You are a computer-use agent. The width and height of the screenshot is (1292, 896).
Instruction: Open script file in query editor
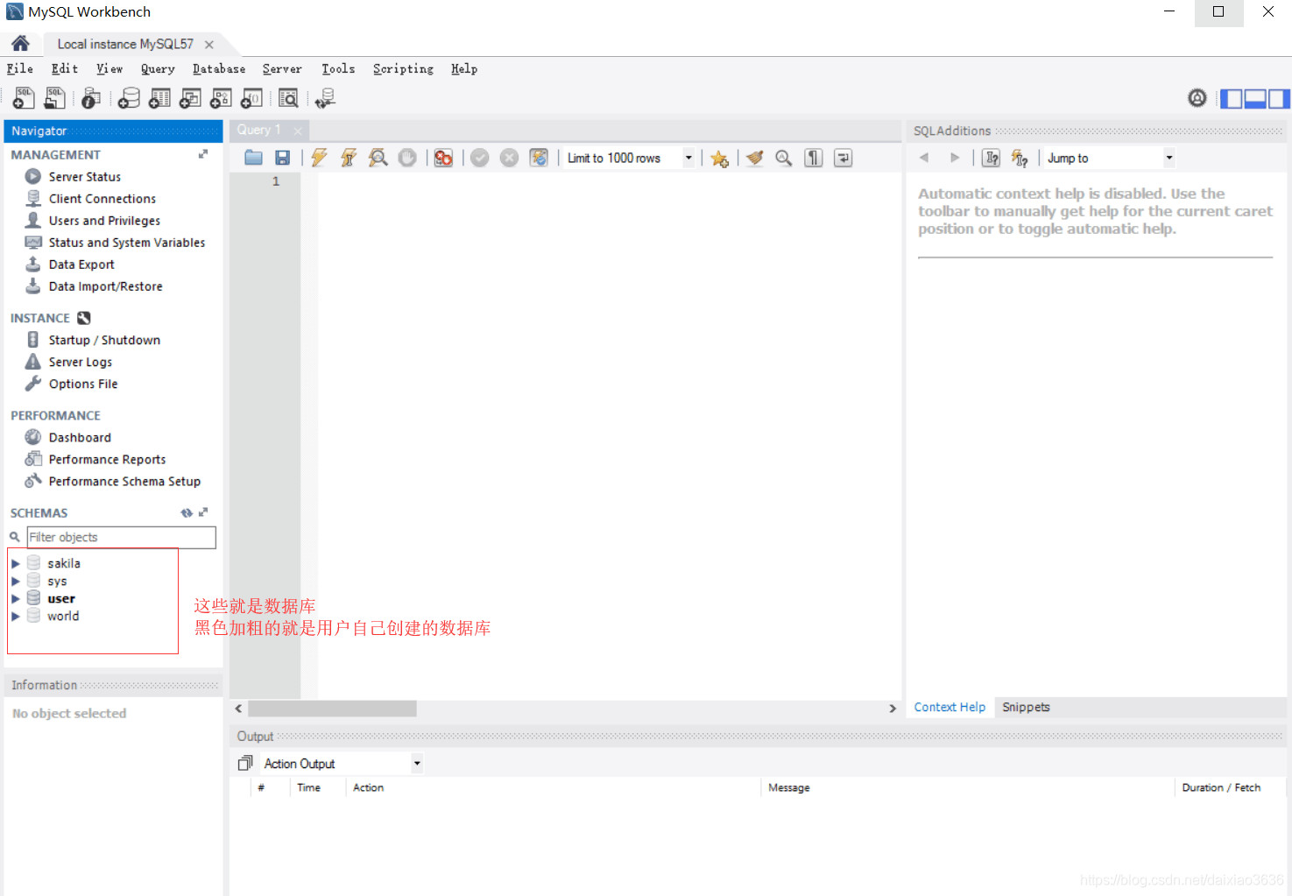pyautogui.click(x=254, y=158)
